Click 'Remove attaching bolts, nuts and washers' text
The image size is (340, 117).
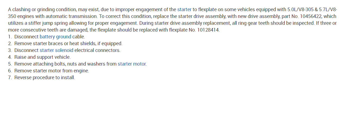click(65, 64)
